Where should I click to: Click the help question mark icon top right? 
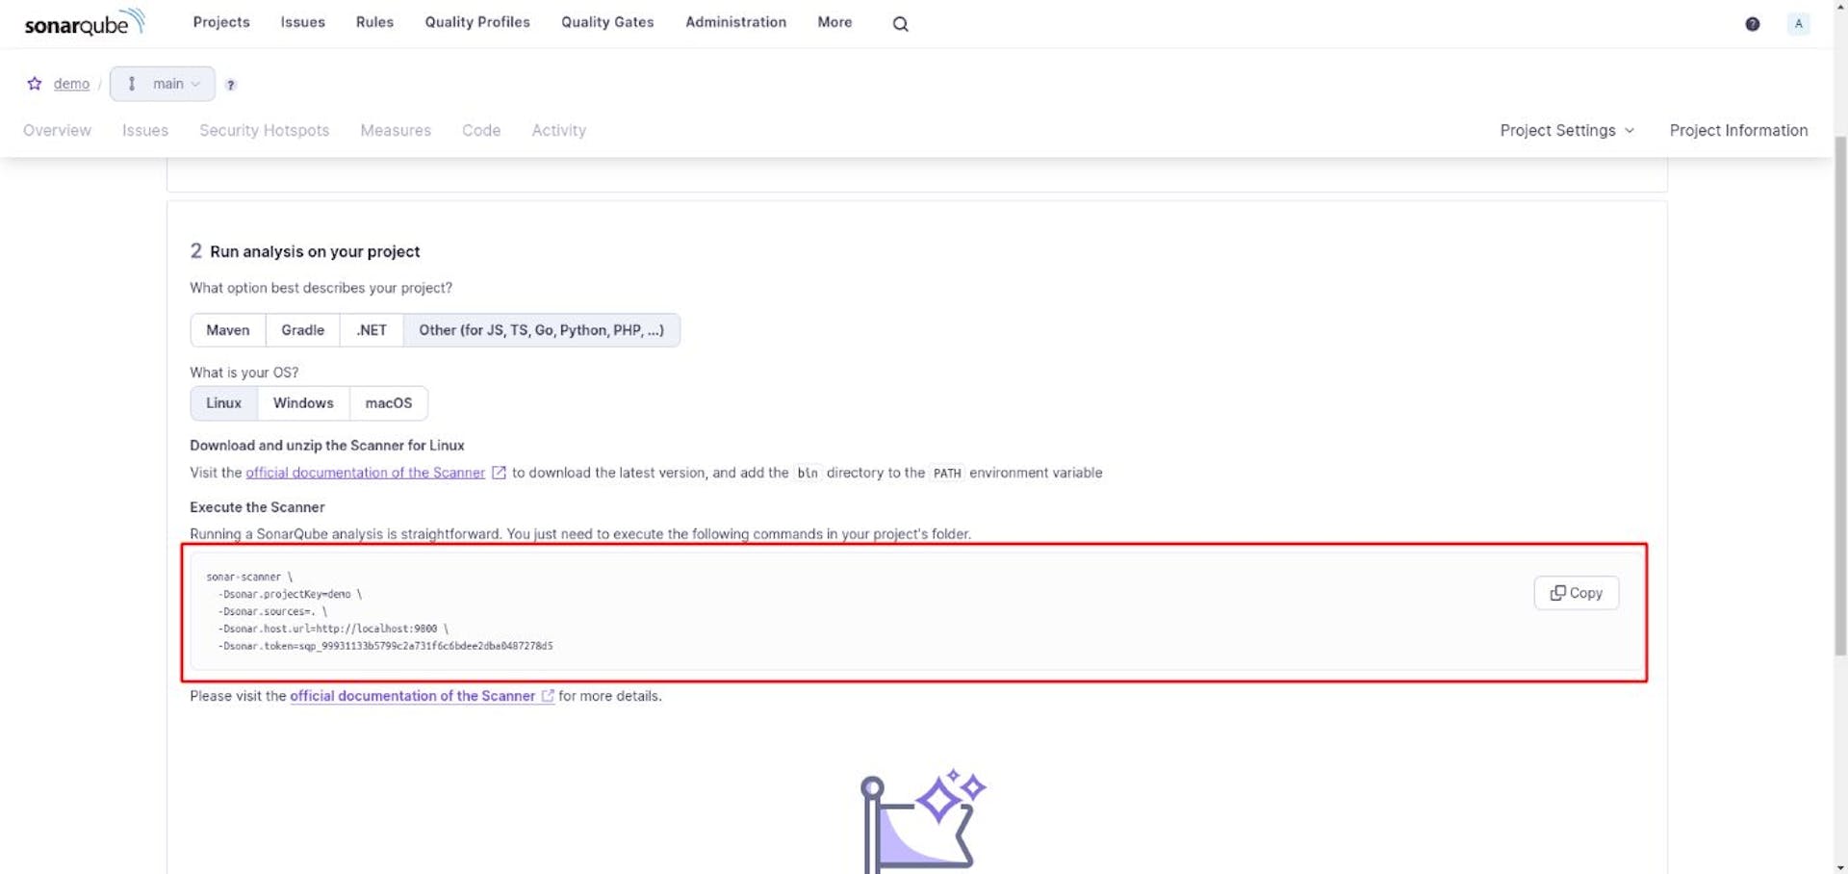pyautogui.click(x=1752, y=23)
